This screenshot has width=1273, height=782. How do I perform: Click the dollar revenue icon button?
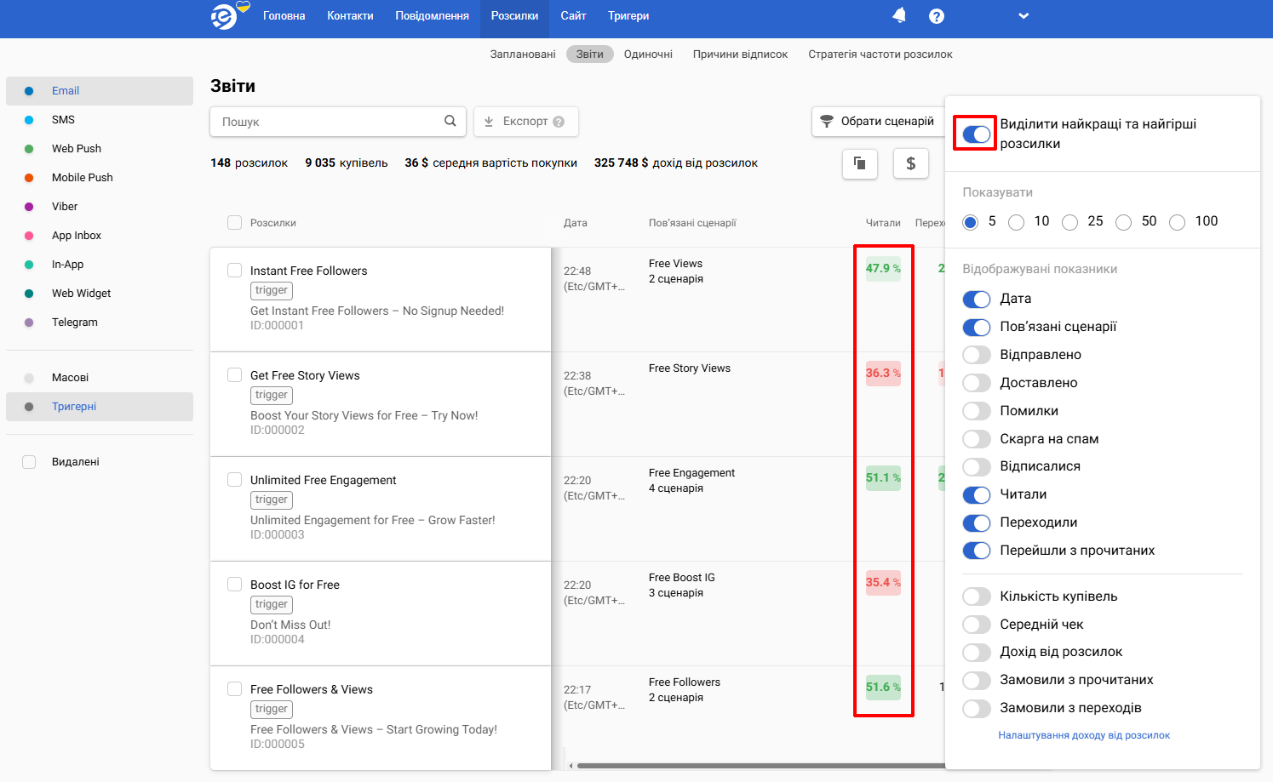(910, 163)
